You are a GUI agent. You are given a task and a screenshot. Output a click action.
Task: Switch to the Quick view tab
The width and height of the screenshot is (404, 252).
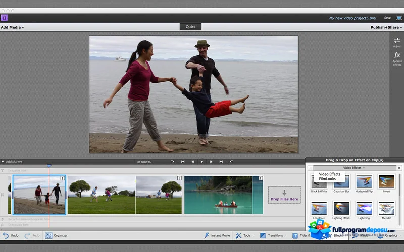(x=190, y=27)
